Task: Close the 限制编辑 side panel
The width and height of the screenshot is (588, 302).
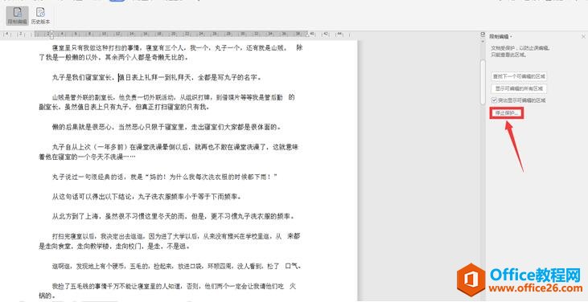Action: [x=583, y=37]
